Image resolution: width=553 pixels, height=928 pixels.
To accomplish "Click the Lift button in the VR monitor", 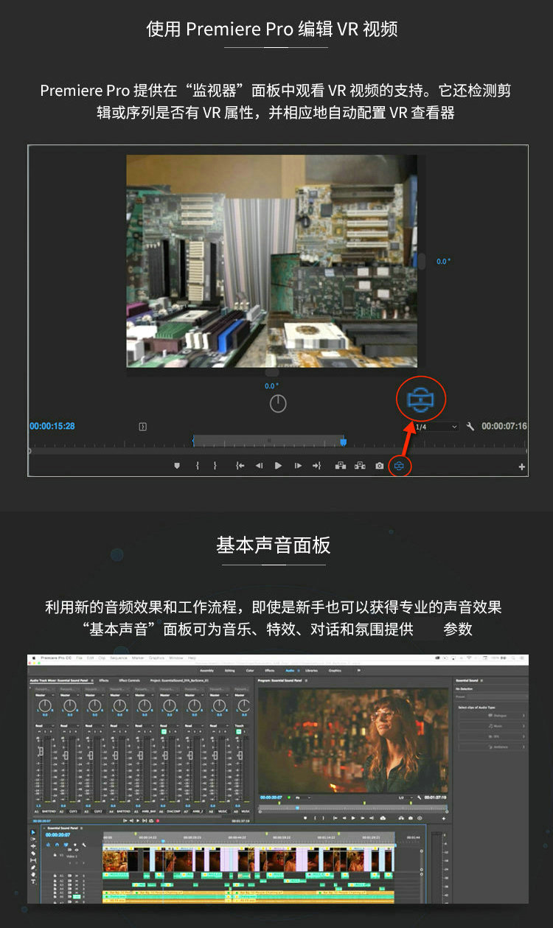I will point(341,466).
